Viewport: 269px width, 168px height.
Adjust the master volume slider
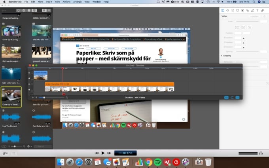click(248, 153)
